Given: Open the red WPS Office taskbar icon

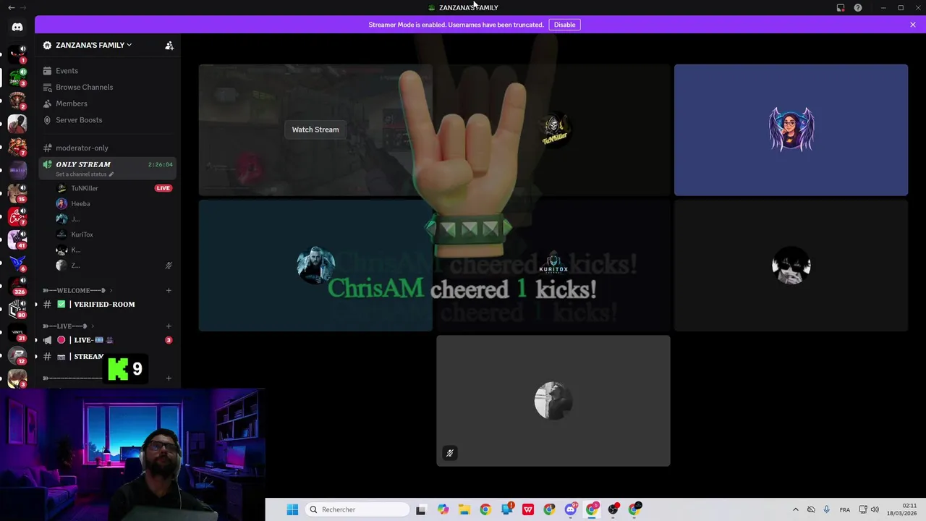Looking at the screenshot, I should 528,509.
